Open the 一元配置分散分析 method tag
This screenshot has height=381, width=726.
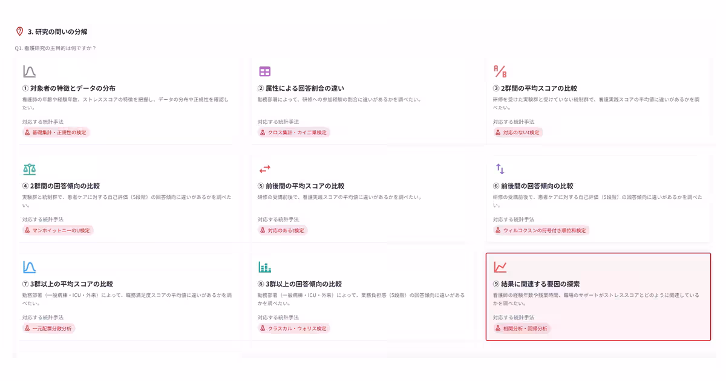tap(48, 328)
